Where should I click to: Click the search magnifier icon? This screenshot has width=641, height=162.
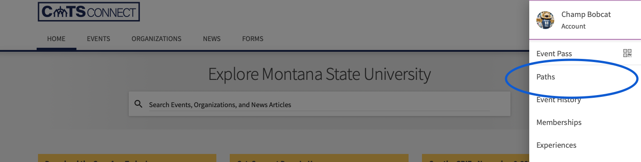pyautogui.click(x=139, y=104)
